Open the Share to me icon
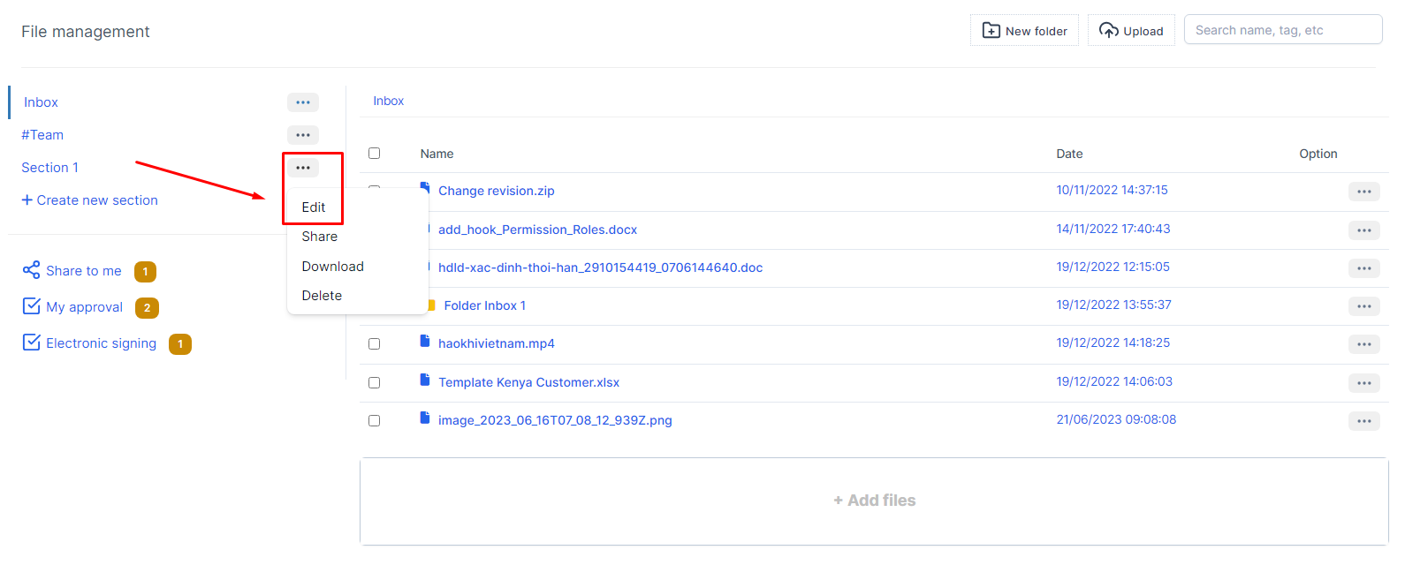 pos(32,270)
